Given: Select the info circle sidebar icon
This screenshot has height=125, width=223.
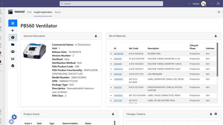Looking at the screenshot, I should pos(13,38).
